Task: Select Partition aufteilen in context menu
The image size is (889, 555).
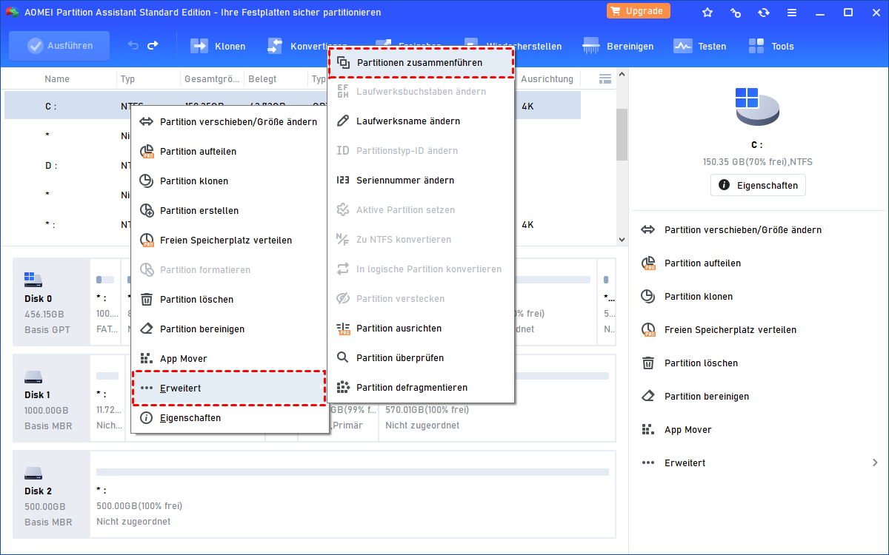Action: [230, 152]
